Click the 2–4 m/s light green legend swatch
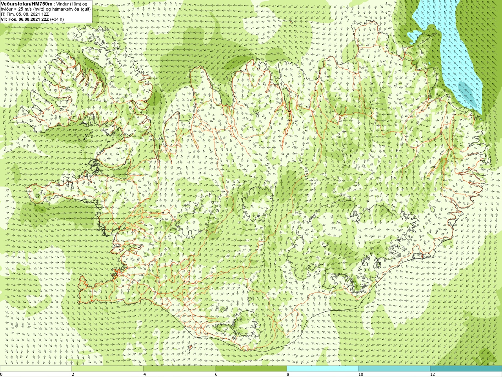 (107, 369)
